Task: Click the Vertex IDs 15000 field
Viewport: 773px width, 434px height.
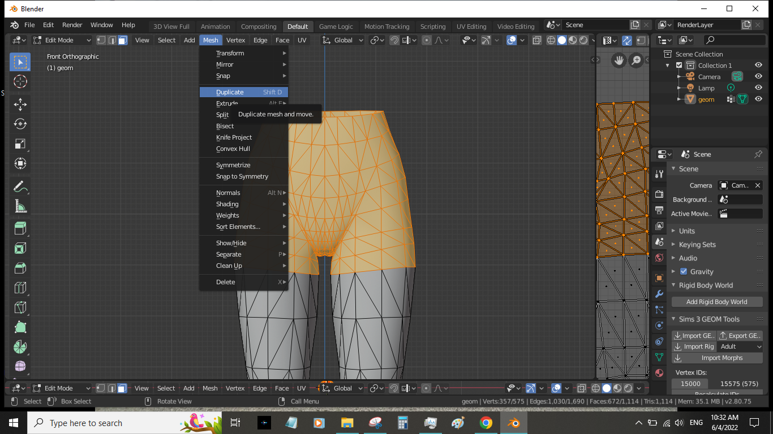Action: click(x=690, y=384)
